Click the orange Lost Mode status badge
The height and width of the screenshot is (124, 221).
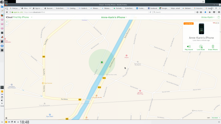(x=188, y=24)
